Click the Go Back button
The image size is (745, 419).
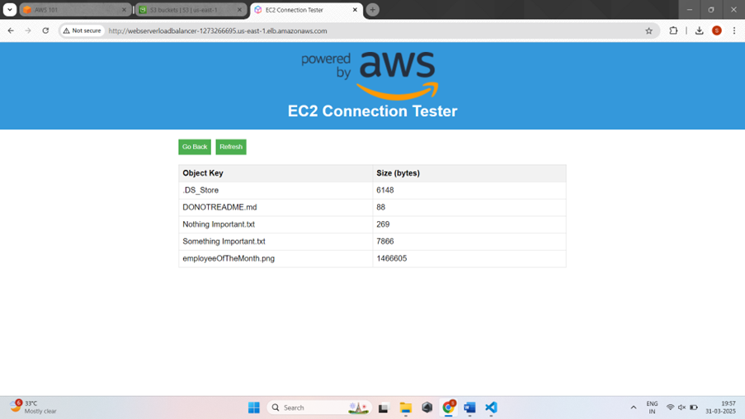pos(195,147)
